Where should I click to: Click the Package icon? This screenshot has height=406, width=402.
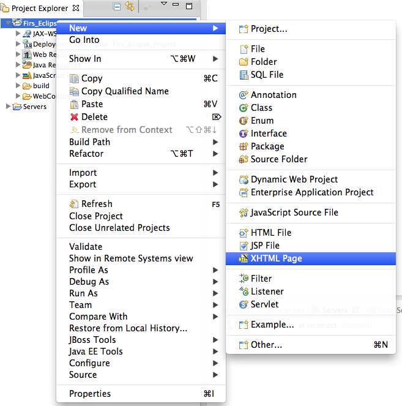click(244, 146)
